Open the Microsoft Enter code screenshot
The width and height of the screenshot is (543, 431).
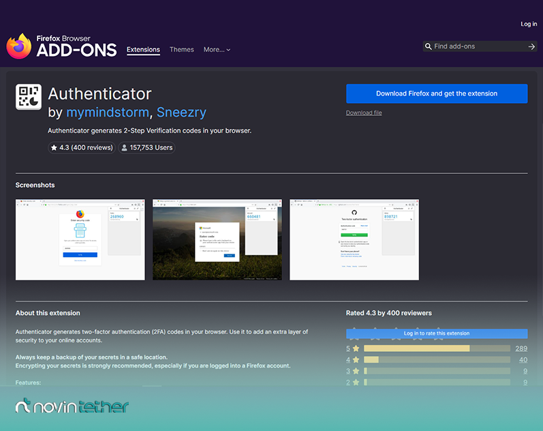coord(217,239)
